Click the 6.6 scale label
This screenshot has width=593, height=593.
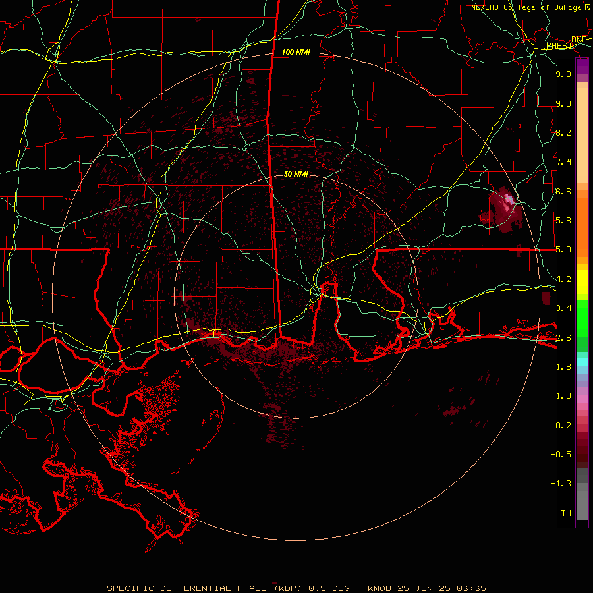563,191
